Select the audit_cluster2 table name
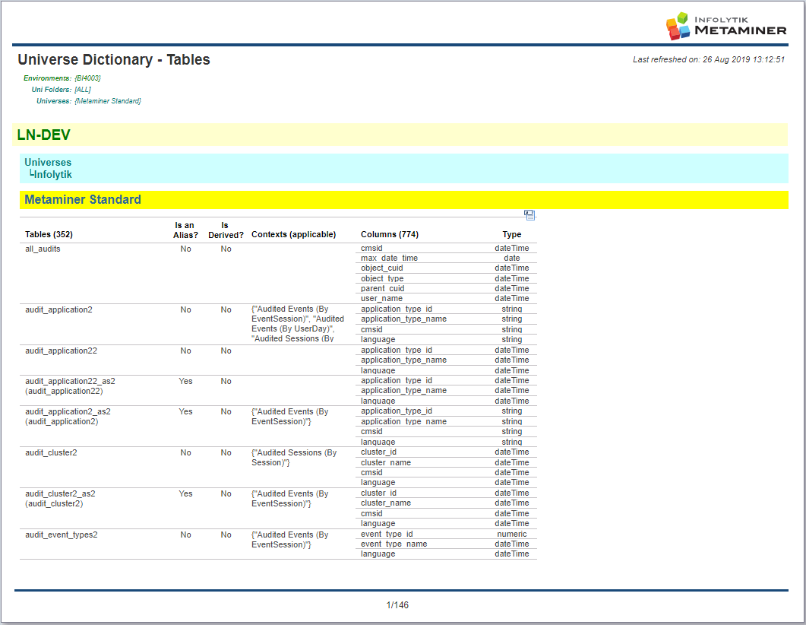Screen dimensions: 806x625 click(51, 452)
